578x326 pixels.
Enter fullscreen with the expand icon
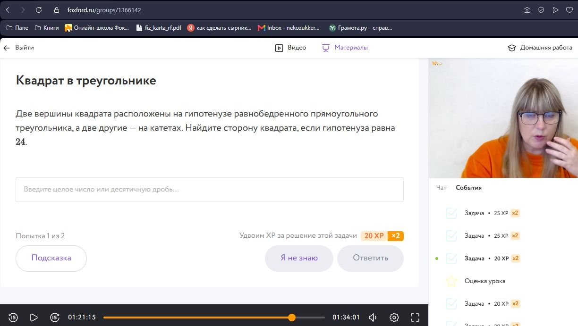[415, 318]
